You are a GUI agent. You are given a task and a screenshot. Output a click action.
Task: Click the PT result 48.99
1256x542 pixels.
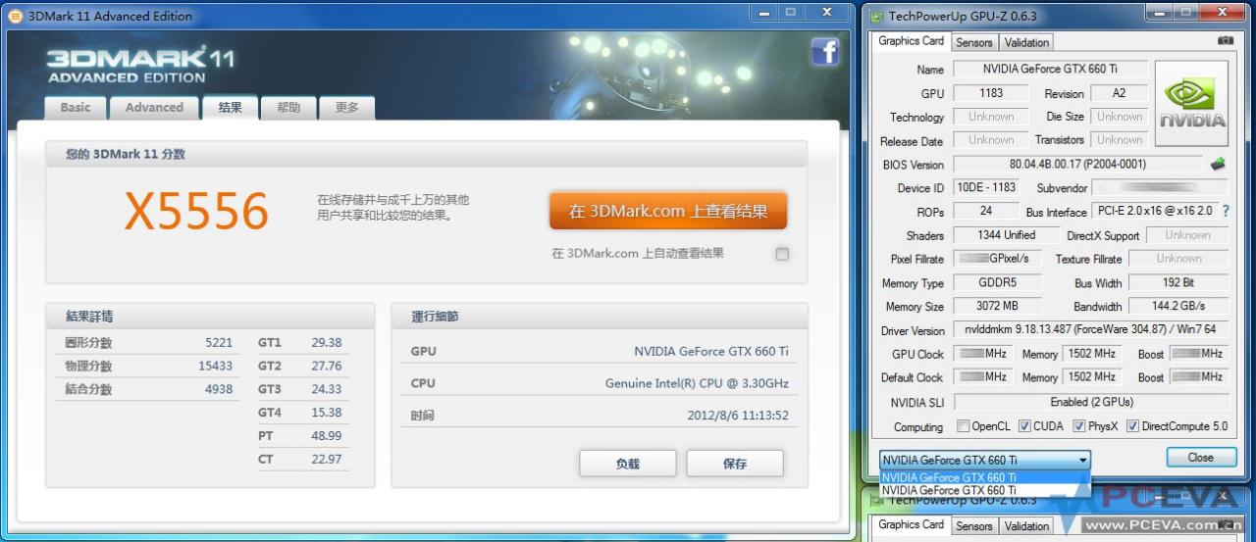click(327, 436)
